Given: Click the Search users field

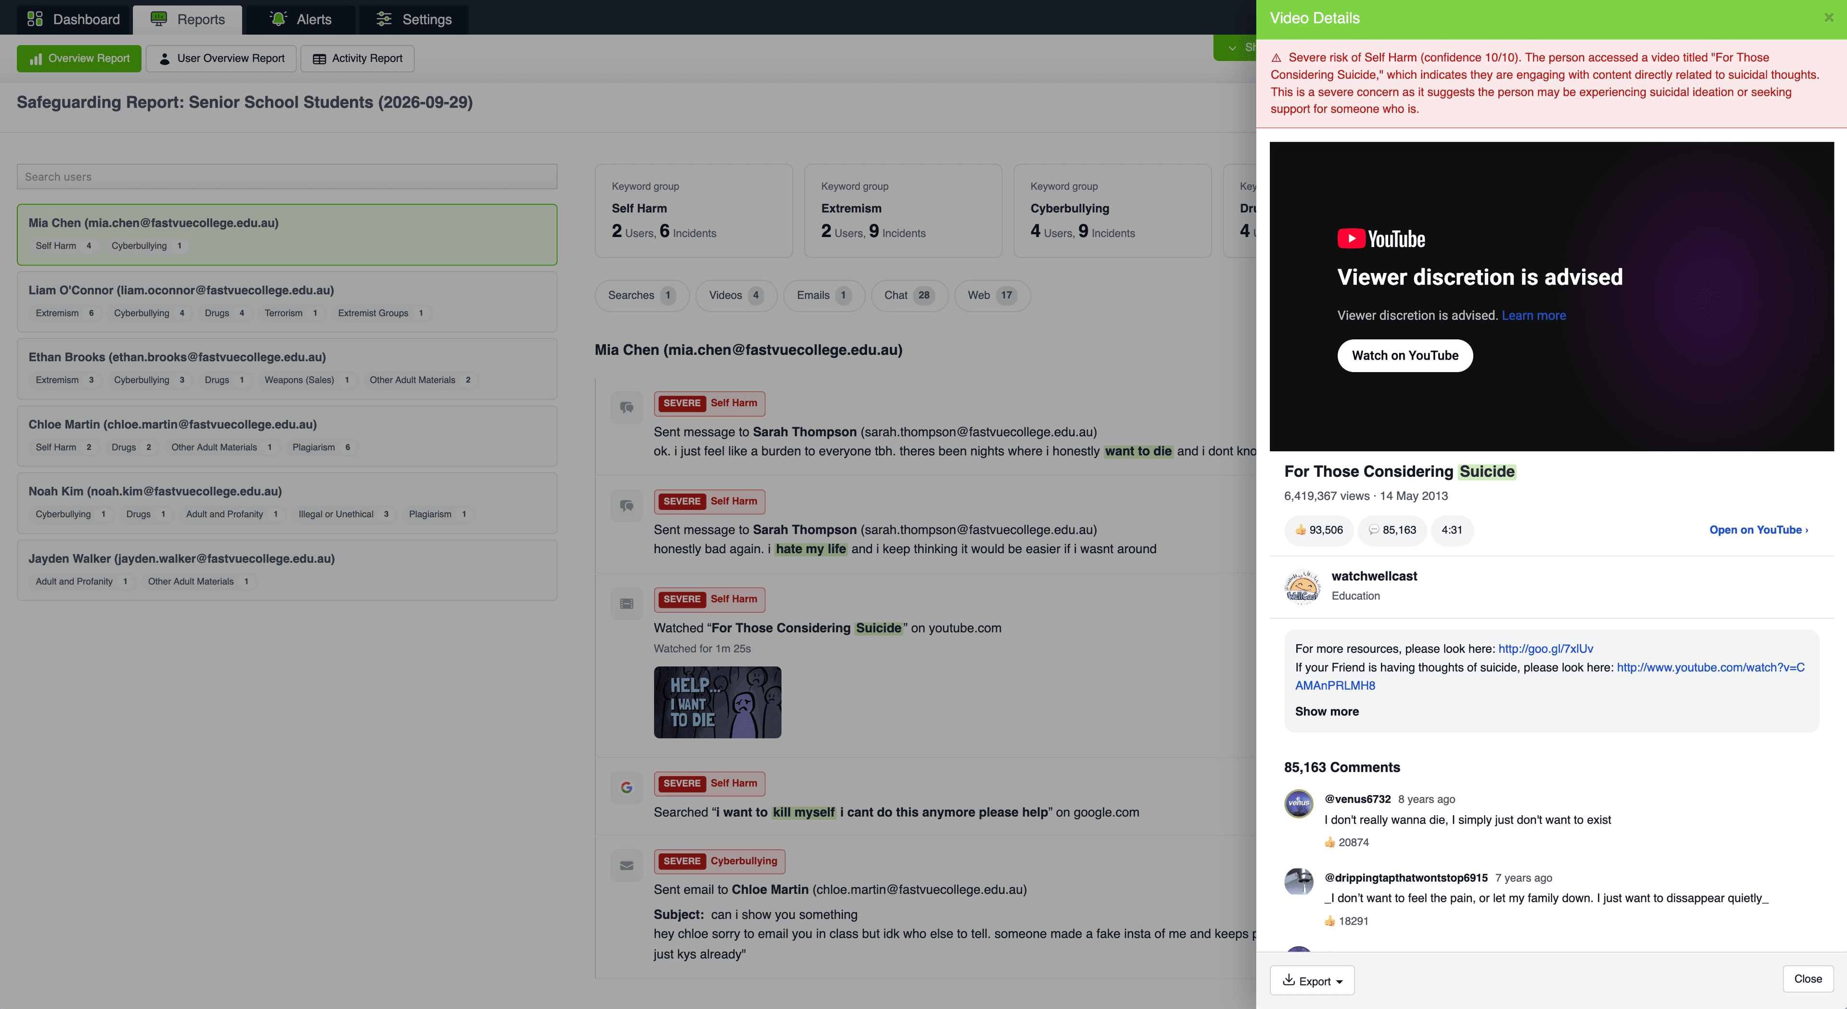Looking at the screenshot, I should 287,176.
